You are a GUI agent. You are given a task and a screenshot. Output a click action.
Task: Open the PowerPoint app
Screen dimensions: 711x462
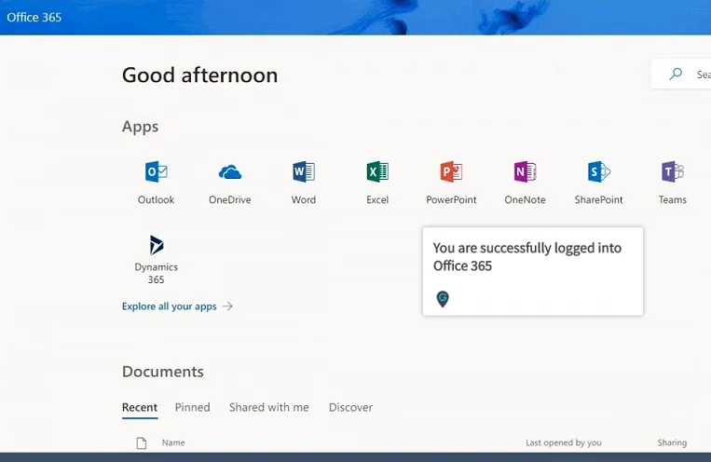pyautogui.click(x=451, y=183)
